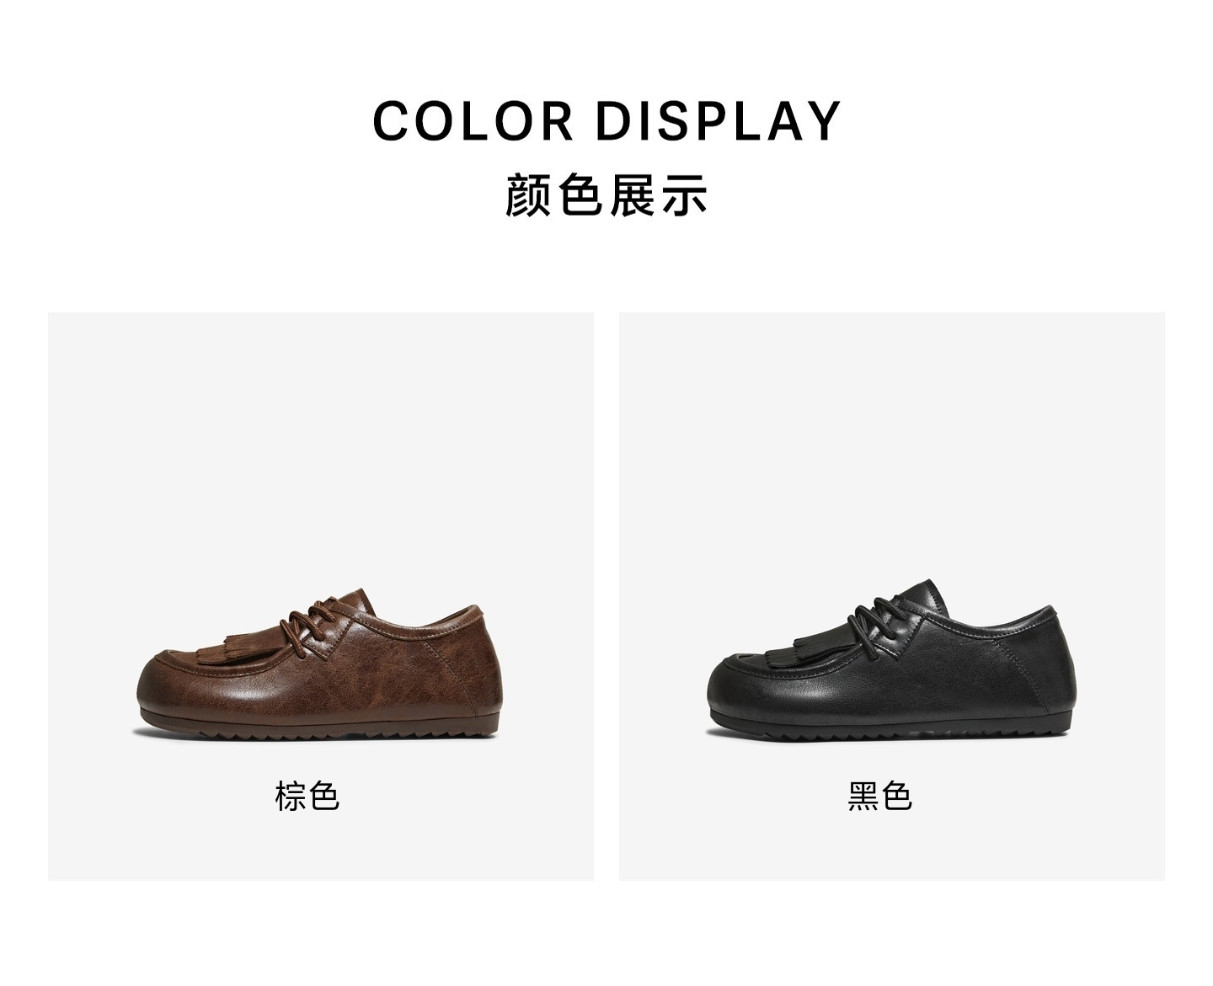Click the word COLOR in the heading
Image resolution: width=1213 pixels, height=986 pixels.
[473, 120]
